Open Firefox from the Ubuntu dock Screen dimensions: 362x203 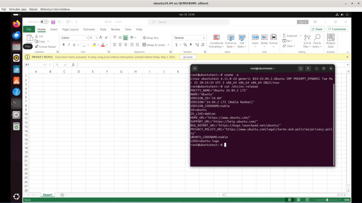[16, 24]
